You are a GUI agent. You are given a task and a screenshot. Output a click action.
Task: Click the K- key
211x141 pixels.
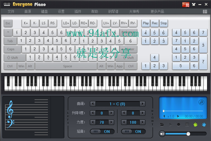click(x=35, y=23)
